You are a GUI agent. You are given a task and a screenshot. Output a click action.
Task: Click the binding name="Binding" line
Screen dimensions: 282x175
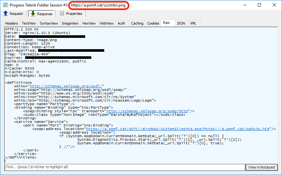(x=64, y=107)
